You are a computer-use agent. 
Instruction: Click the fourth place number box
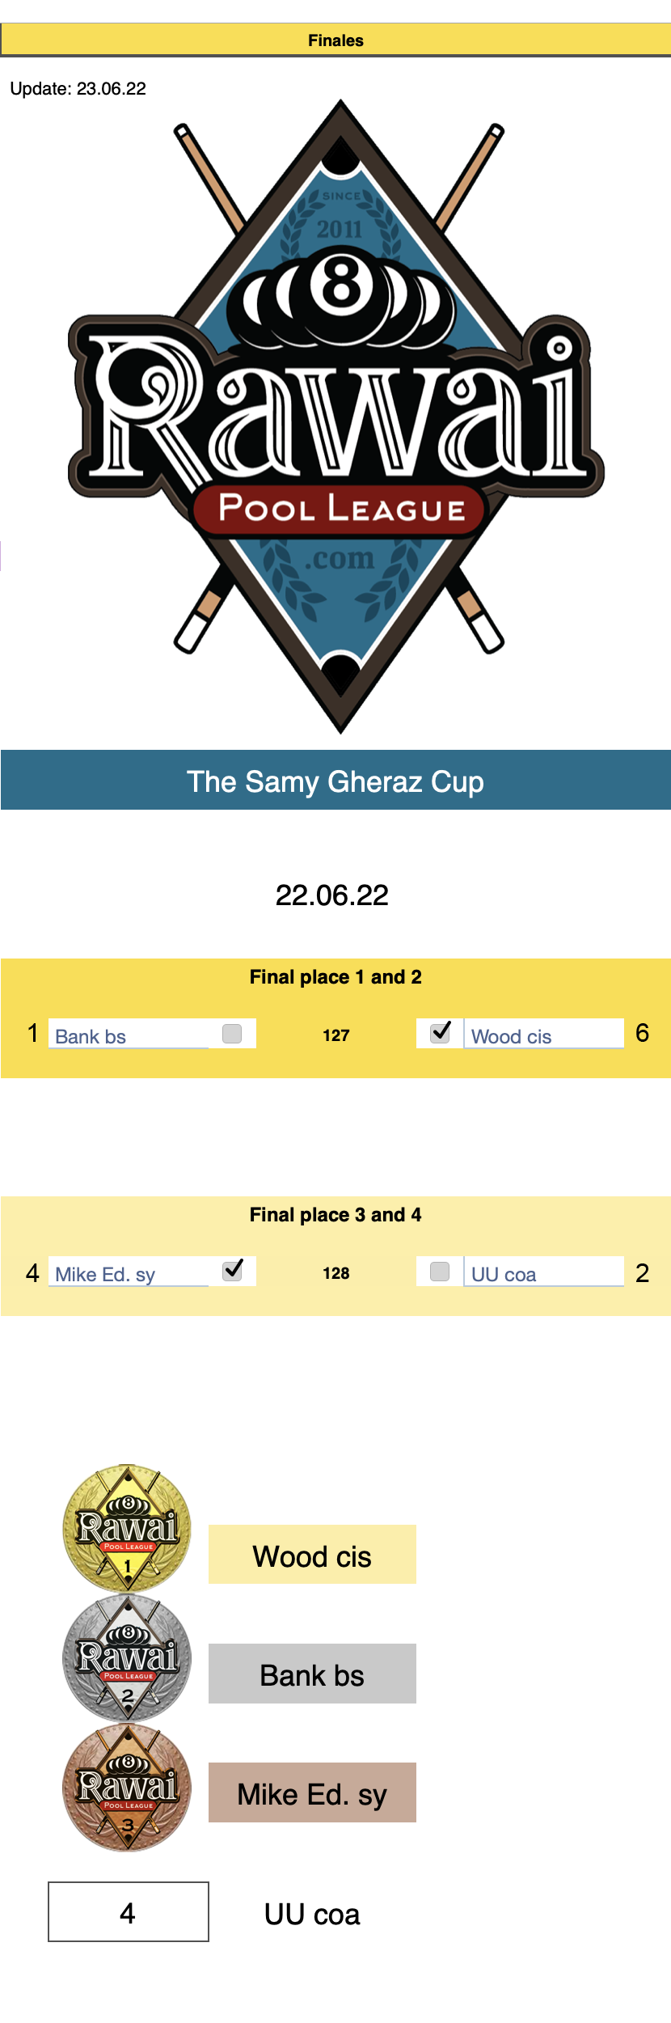click(129, 1911)
